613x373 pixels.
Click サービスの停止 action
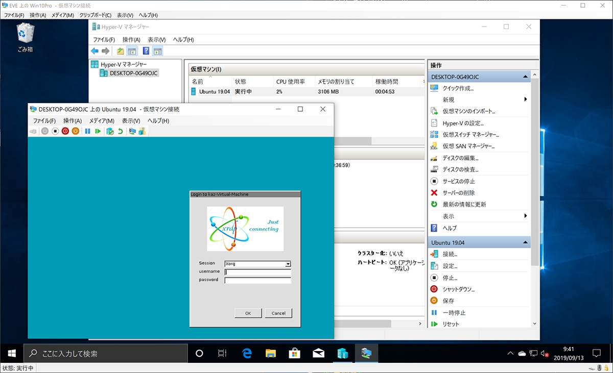coord(459,181)
